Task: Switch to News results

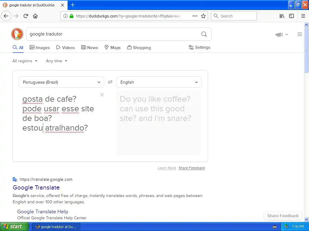Action: click(89, 48)
